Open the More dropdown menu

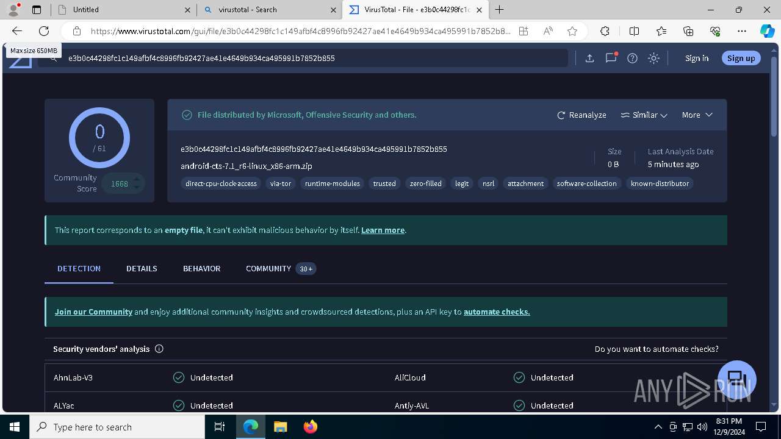coord(697,115)
